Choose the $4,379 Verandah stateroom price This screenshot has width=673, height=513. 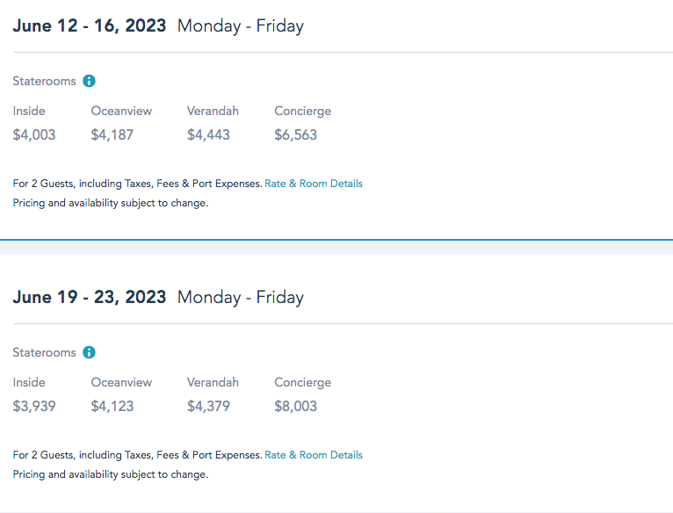208,406
